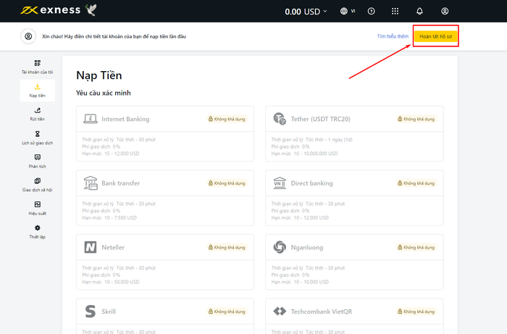The width and height of the screenshot is (507, 334).
Task: Open the user profile icon in header
Action: (445, 12)
